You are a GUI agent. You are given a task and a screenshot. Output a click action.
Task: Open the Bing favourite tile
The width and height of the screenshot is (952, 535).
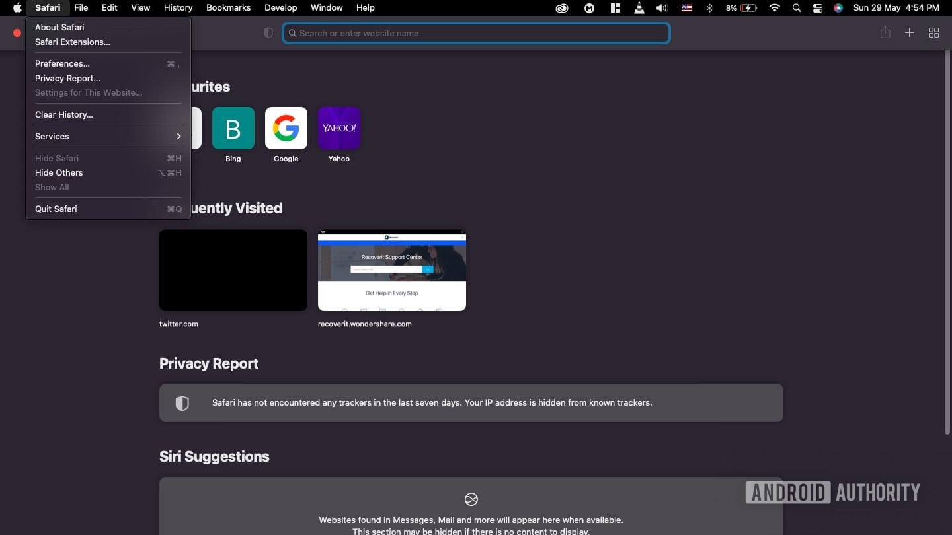tap(233, 128)
